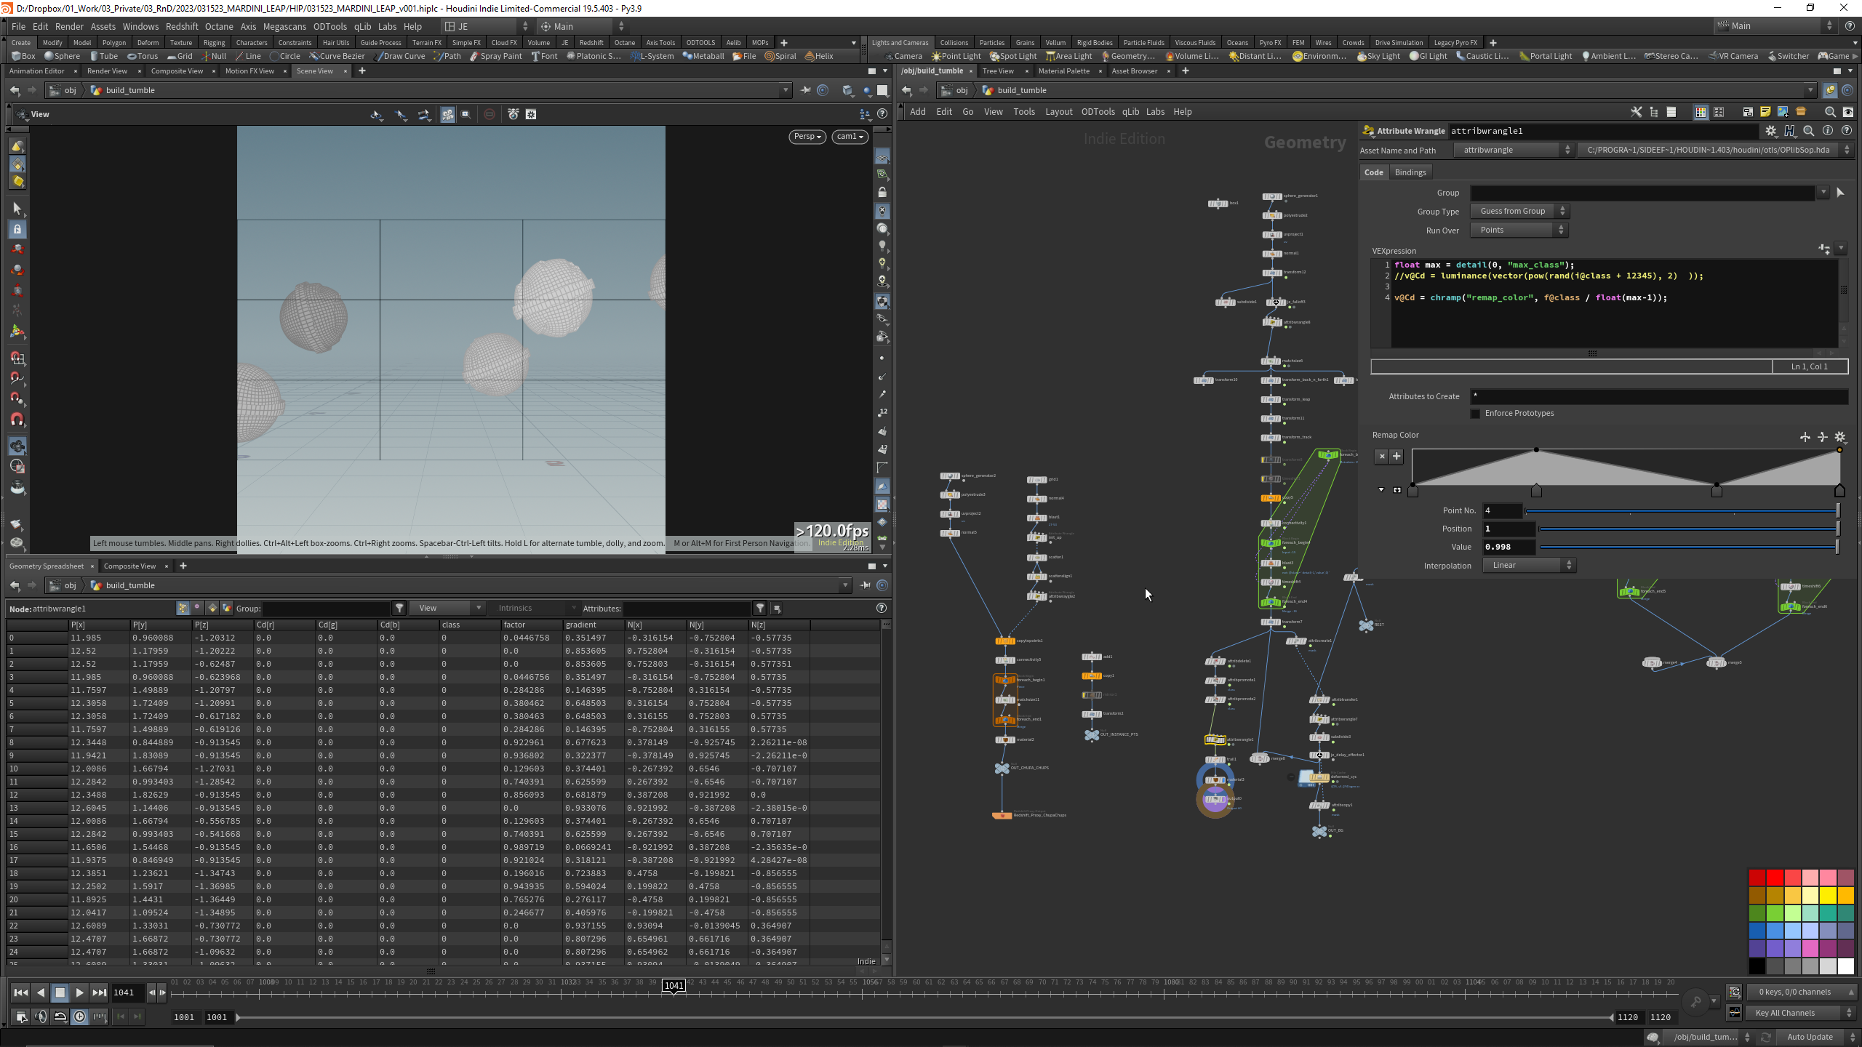Open the Group Type dropdown

coord(1519,211)
